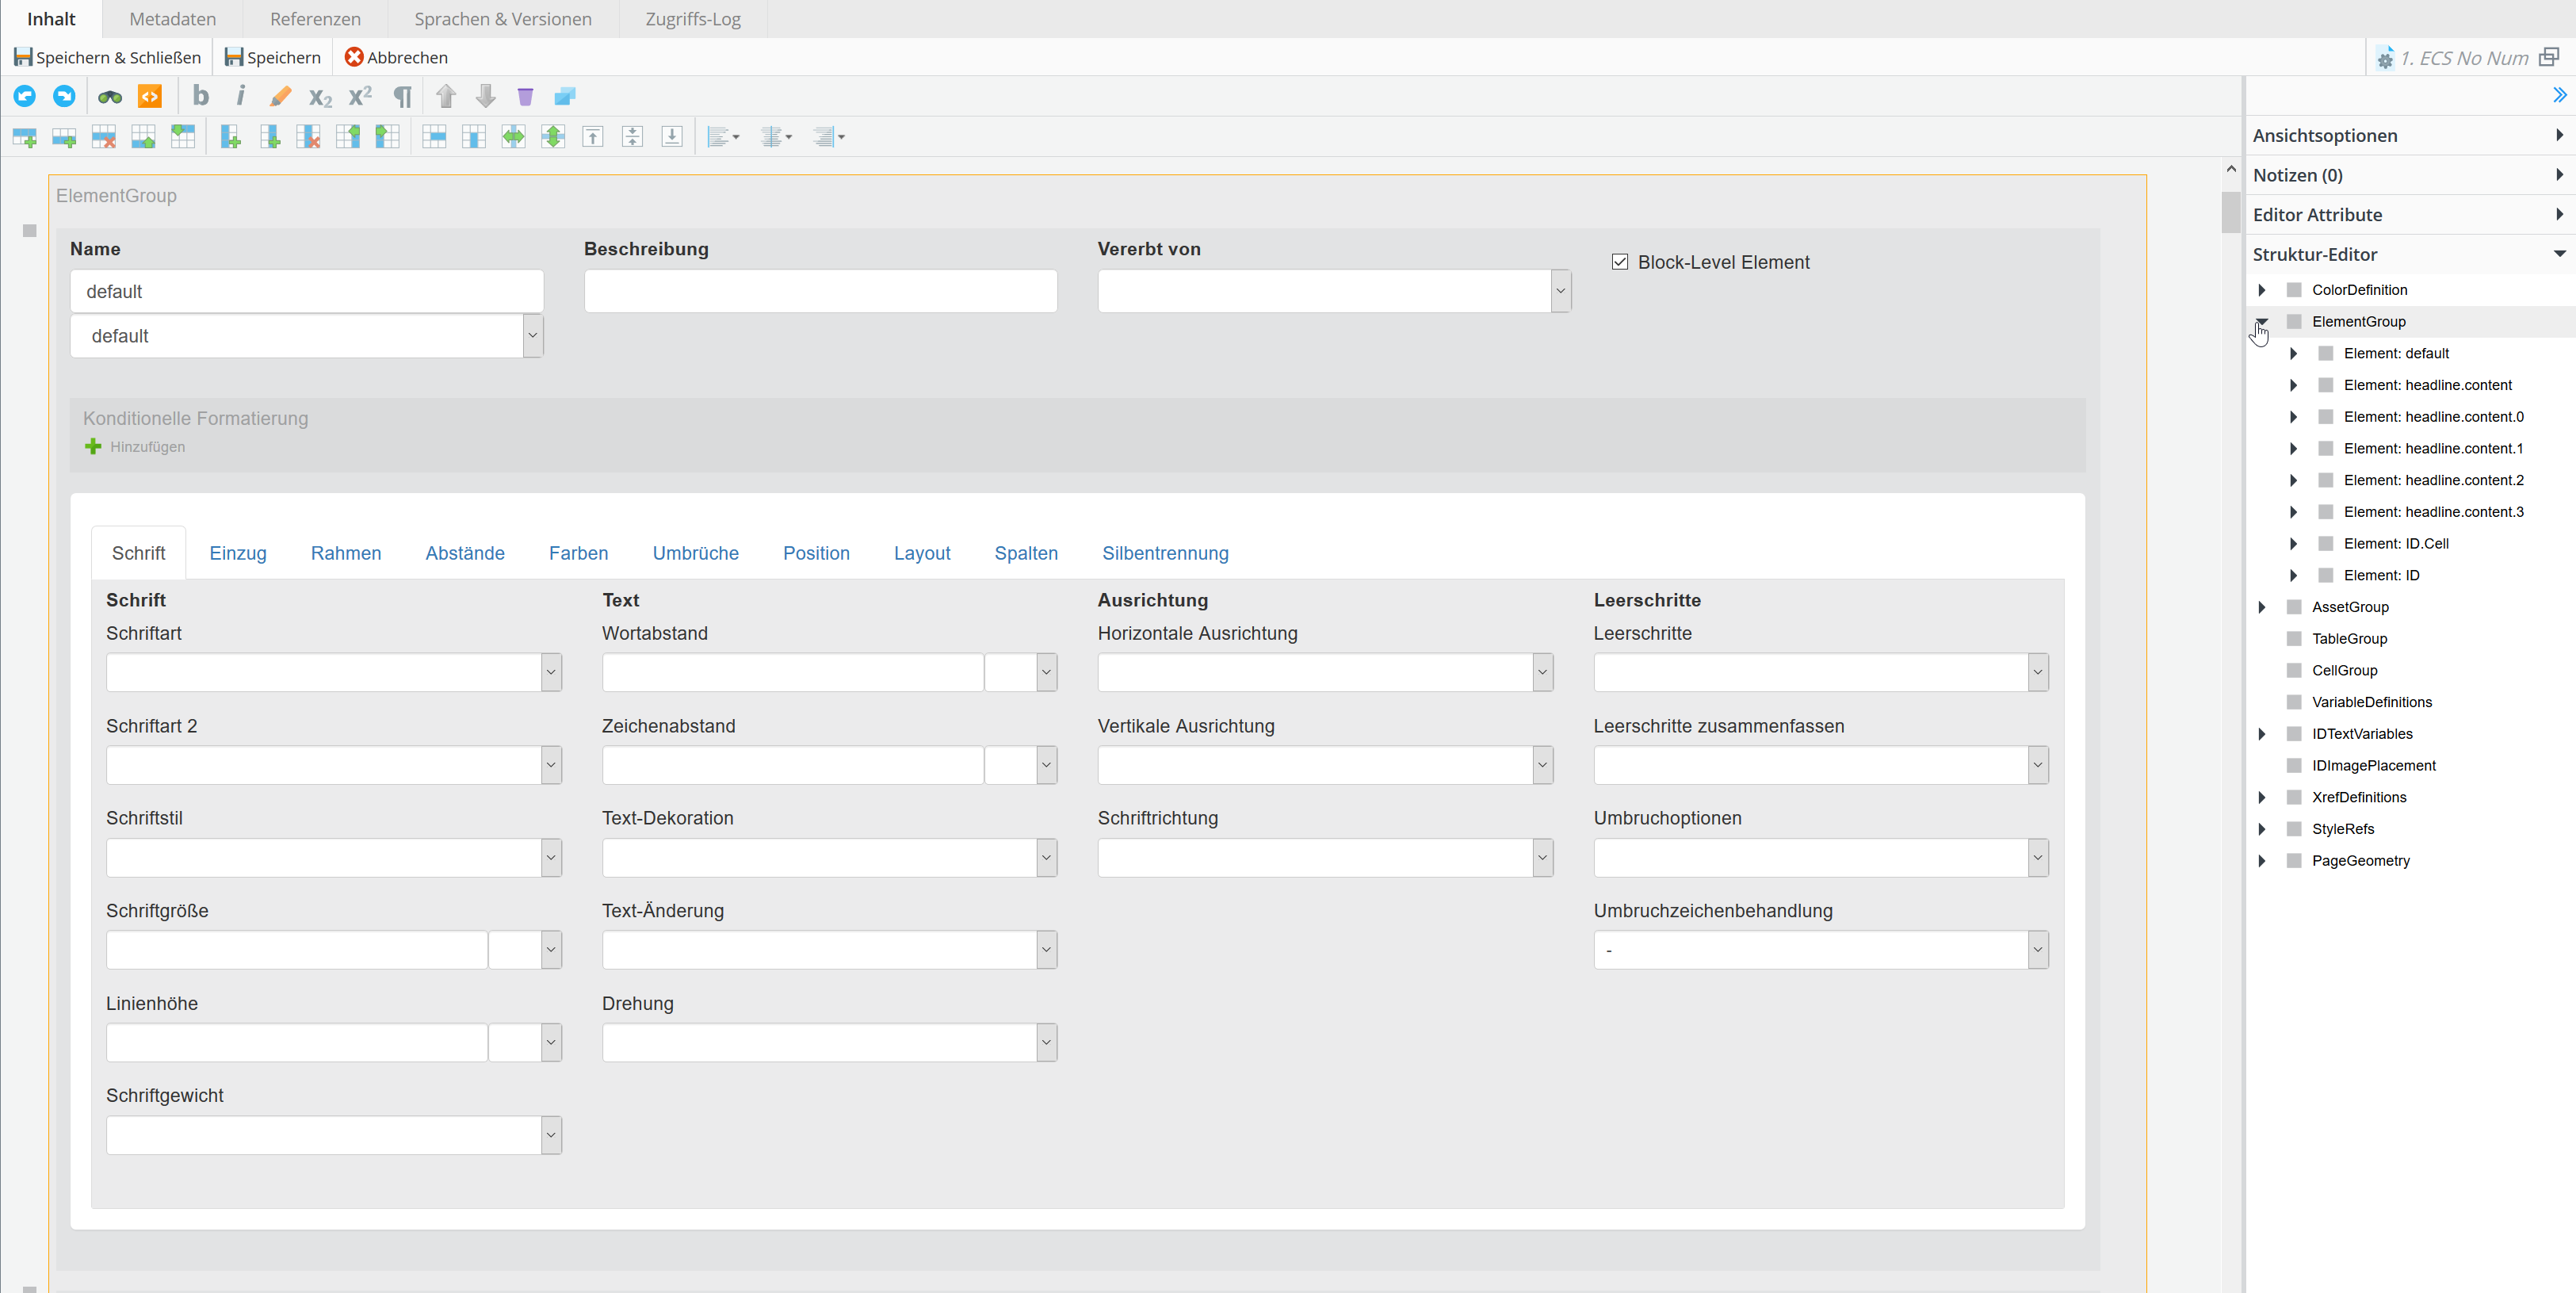Expand the IDTextVariables tree item

pyautogui.click(x=2263, y=733)
